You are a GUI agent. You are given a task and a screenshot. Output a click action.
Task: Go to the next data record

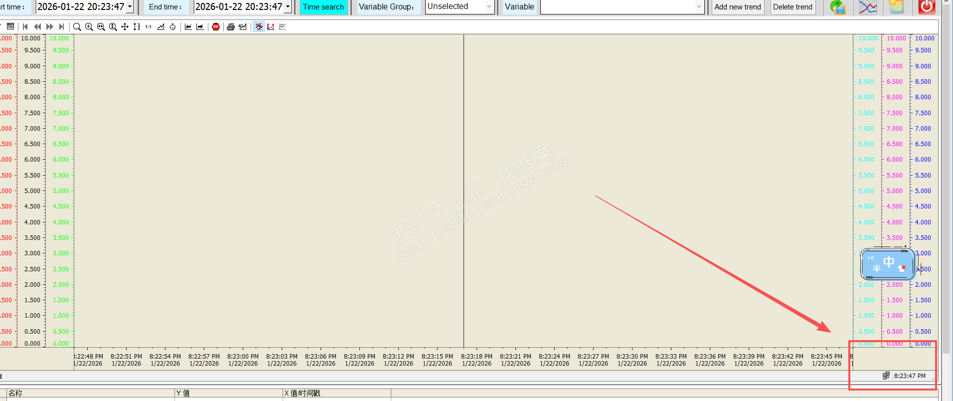pos(49,26)
